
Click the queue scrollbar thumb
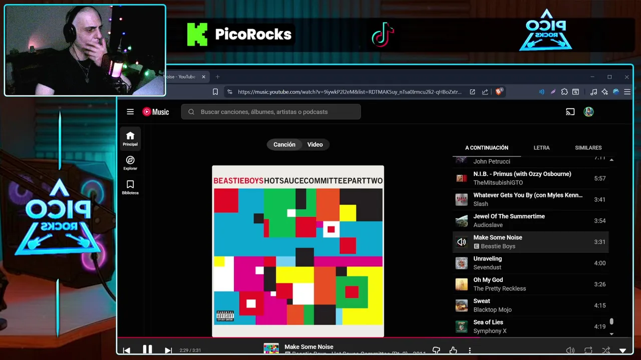click(x=611, y=322)
